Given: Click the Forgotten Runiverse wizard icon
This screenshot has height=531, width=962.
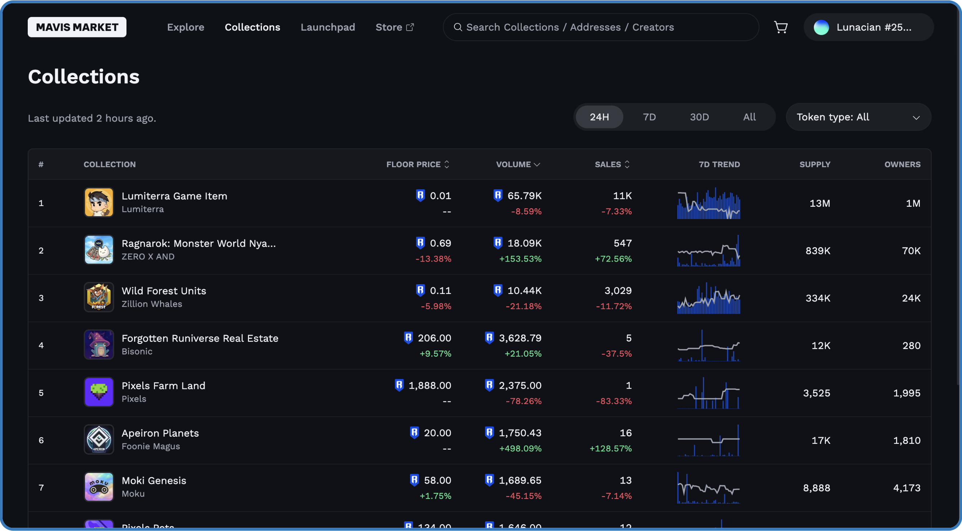Looking at the screenshot, I should coord(99,345).
